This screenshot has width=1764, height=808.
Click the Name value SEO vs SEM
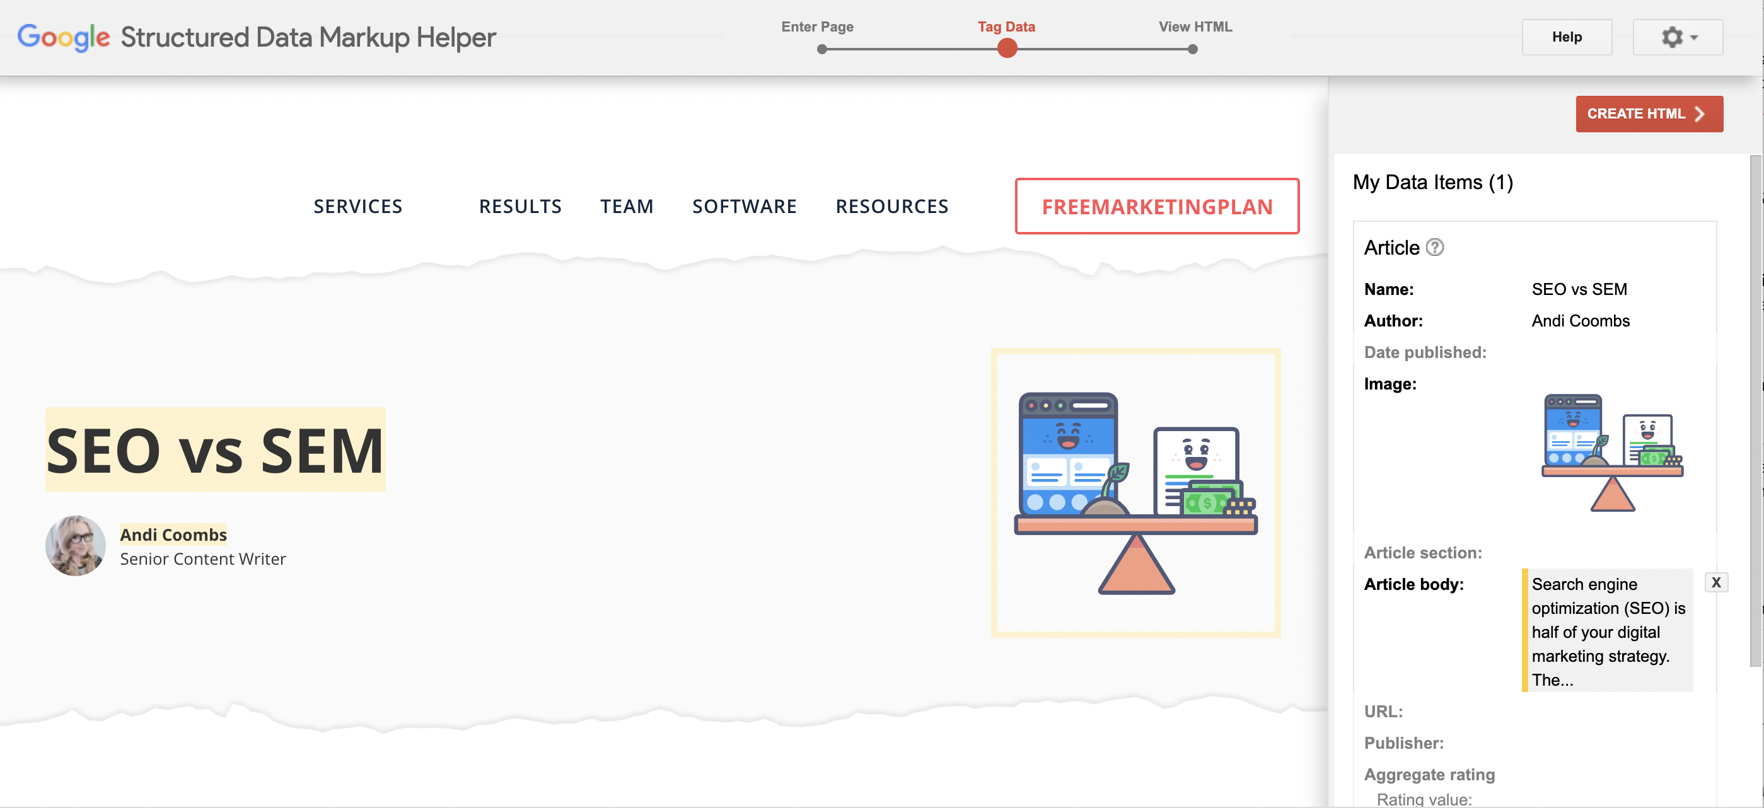pyautogui.click(x=1579, y=289)
